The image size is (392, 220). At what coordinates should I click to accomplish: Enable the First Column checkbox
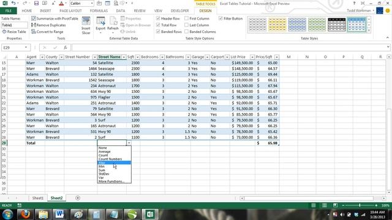[x=186, y=18]
